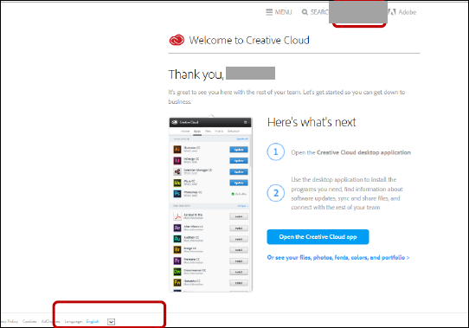
Task: Click Audition CC icon in app panel
Action: pyautogui.click(x=177, y=239)
